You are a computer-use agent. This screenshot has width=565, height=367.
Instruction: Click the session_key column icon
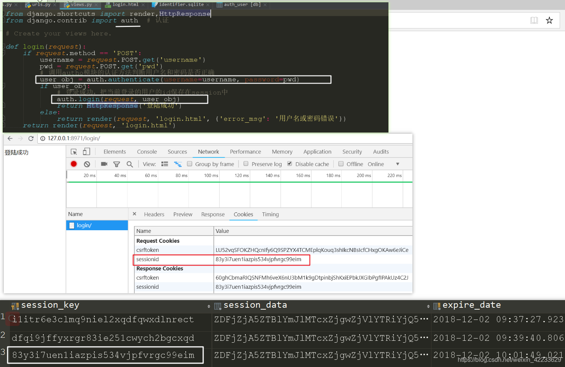15,306
